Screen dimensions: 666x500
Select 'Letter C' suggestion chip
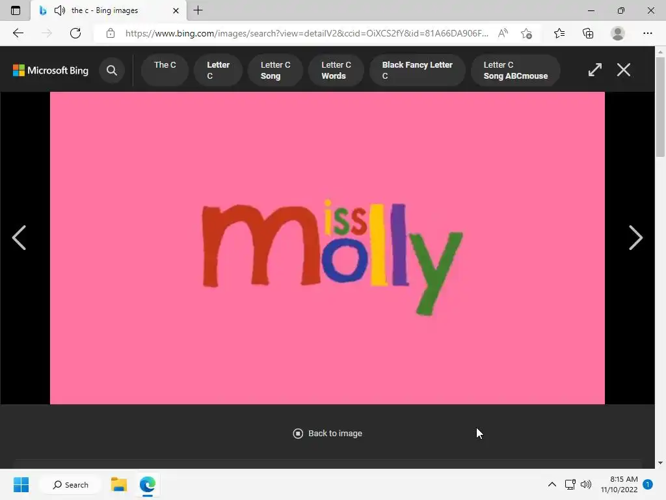point(219,70)
